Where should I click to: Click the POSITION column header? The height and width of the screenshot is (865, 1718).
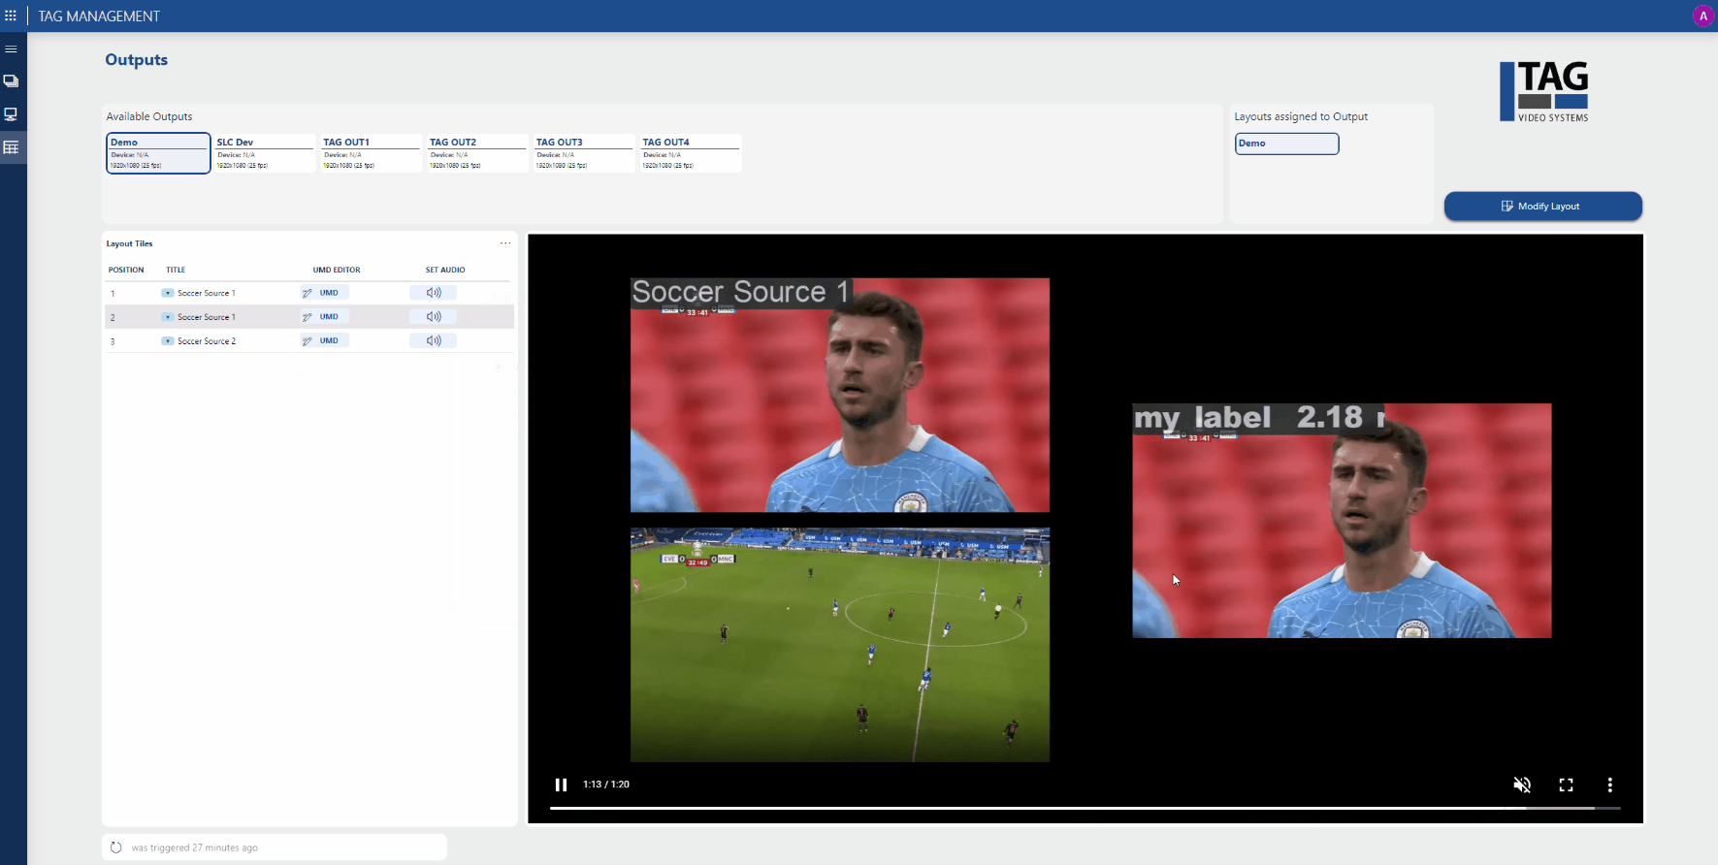pyautogui.click(x=126, y=271)
